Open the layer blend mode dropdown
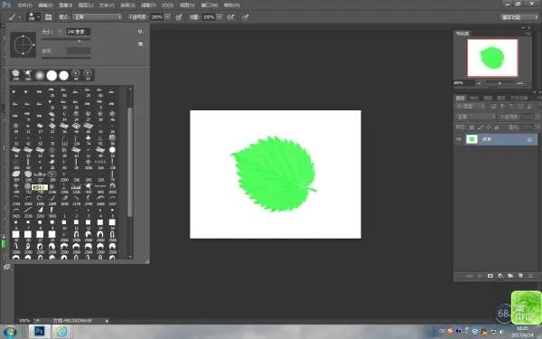The width and height of the screenshot is (542, 339). [476, 117]
